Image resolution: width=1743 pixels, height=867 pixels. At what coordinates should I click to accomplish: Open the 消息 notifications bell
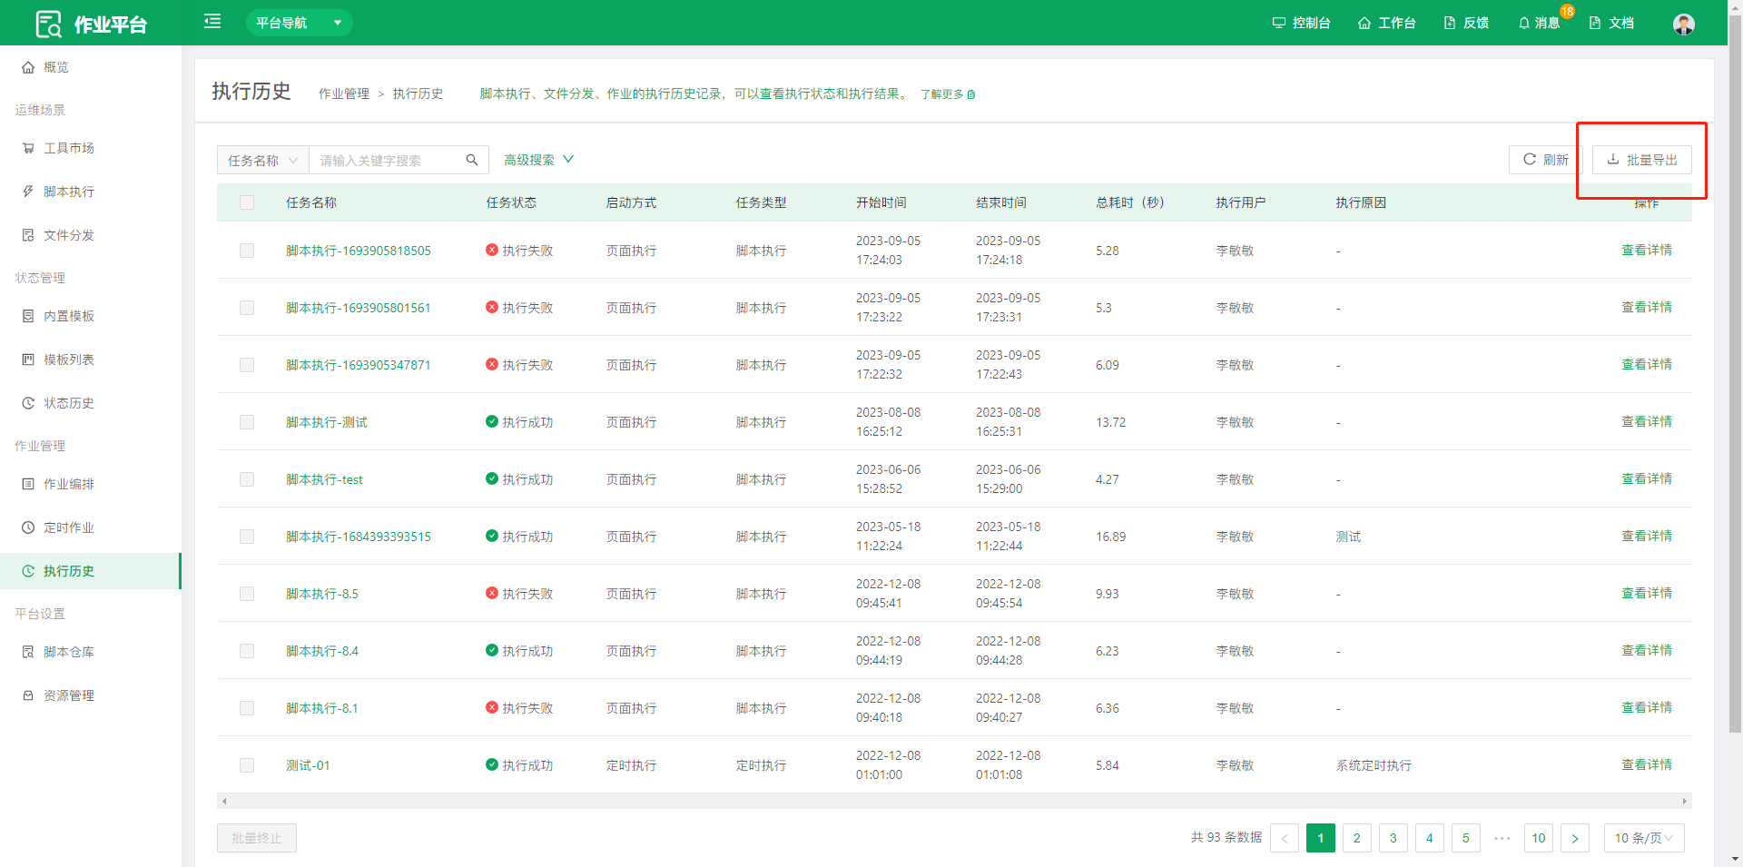pos(1539,23)
